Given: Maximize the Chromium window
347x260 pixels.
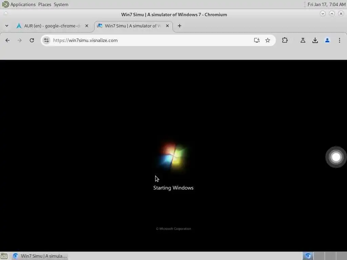Looking at the screenshot, I should pos(332,14).
